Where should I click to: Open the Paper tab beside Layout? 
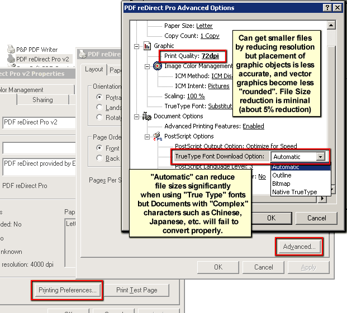click(115, 70)
